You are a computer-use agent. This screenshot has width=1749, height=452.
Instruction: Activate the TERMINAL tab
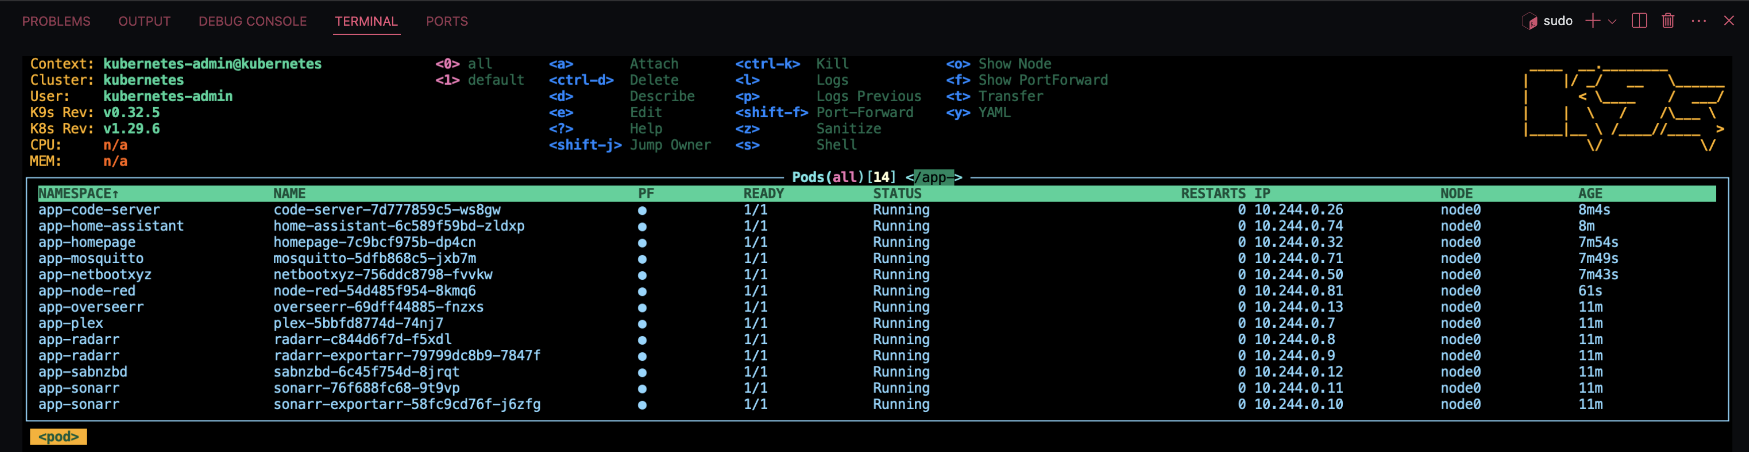(366, 21)
